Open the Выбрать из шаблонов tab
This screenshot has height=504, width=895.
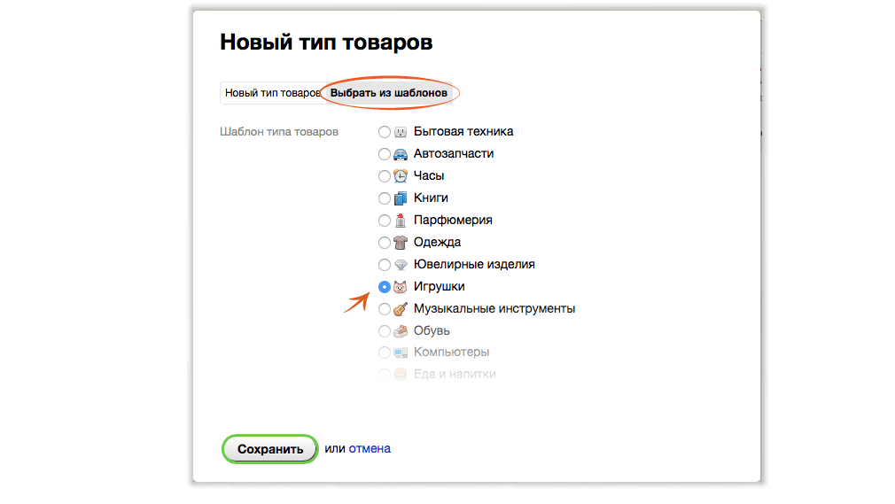[x=389, y=93]
